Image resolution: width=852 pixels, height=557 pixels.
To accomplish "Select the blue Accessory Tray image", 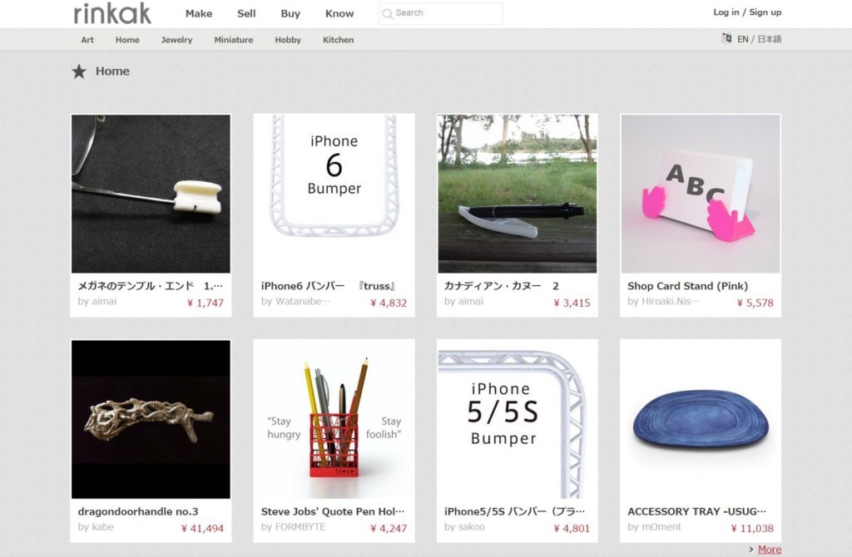I will point(700,418).
